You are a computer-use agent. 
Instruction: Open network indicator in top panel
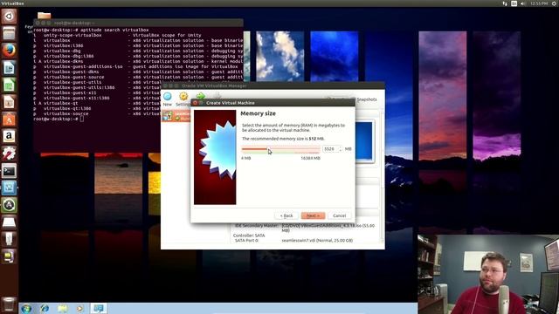click(x=505, y=3)
